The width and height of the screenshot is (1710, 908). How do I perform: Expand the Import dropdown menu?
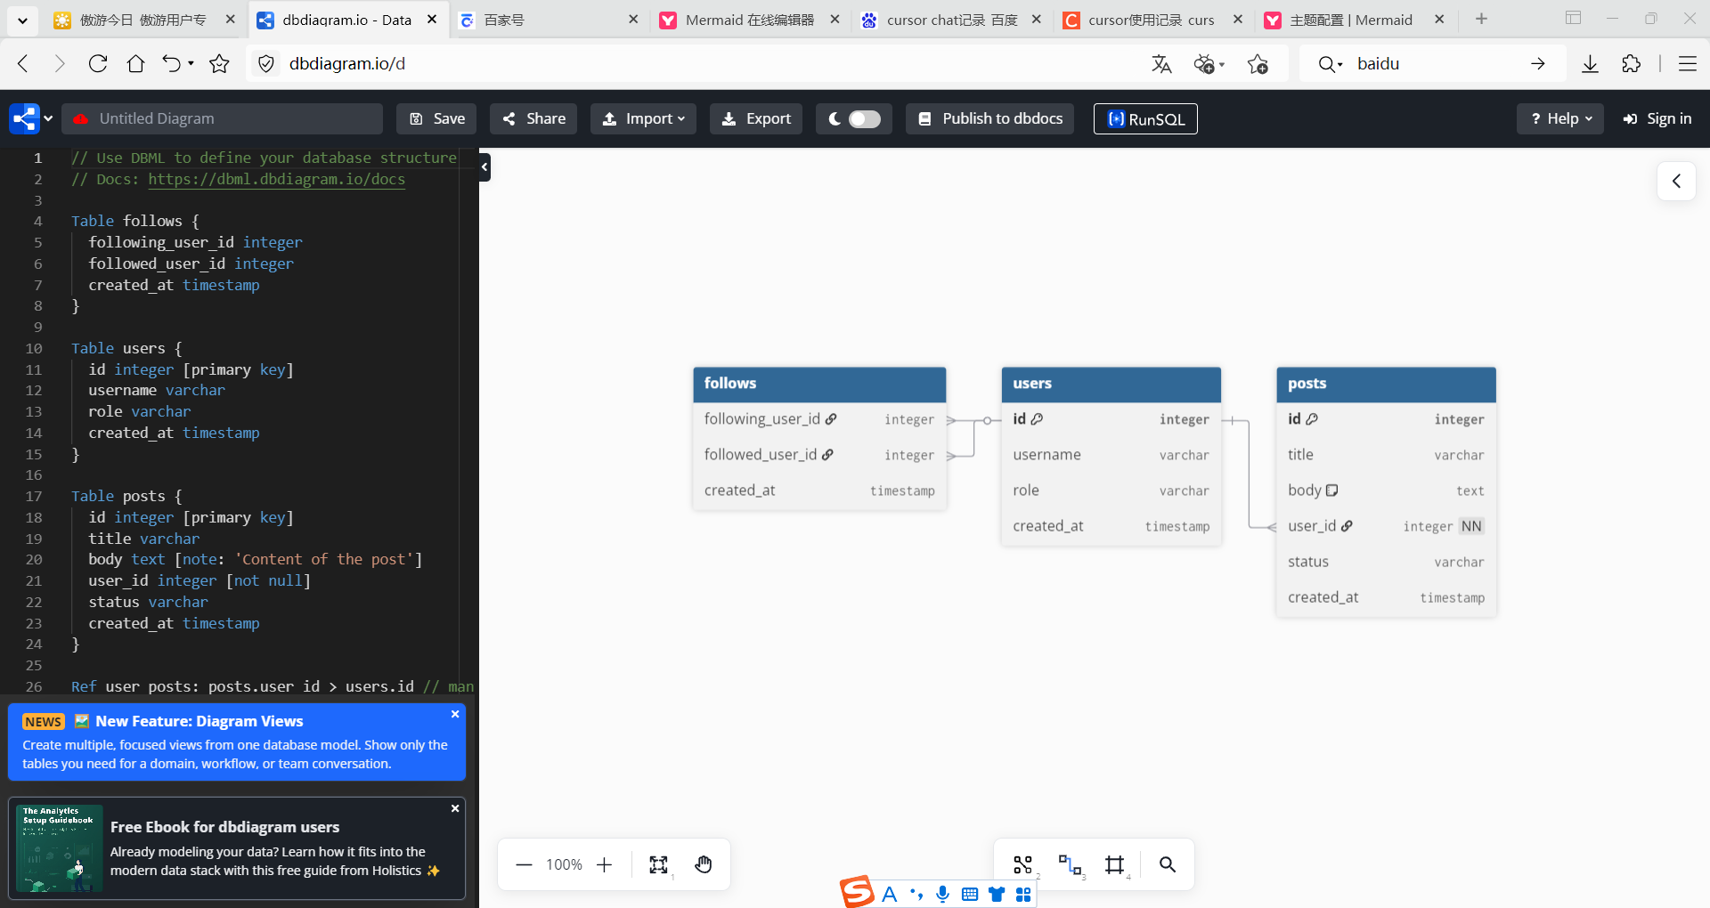[643, 118]
